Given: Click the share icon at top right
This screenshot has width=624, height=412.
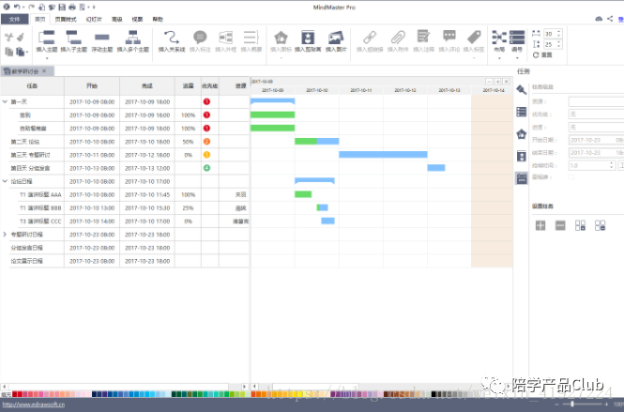Looking at the screenshot, I should coord(610,19).
